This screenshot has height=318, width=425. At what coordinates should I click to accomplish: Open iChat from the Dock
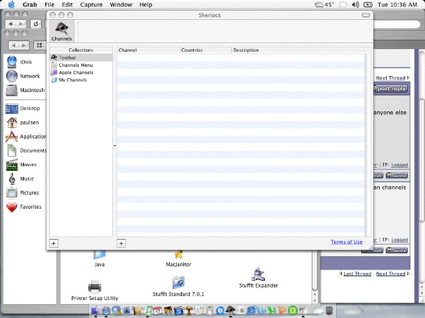(117, 311)
